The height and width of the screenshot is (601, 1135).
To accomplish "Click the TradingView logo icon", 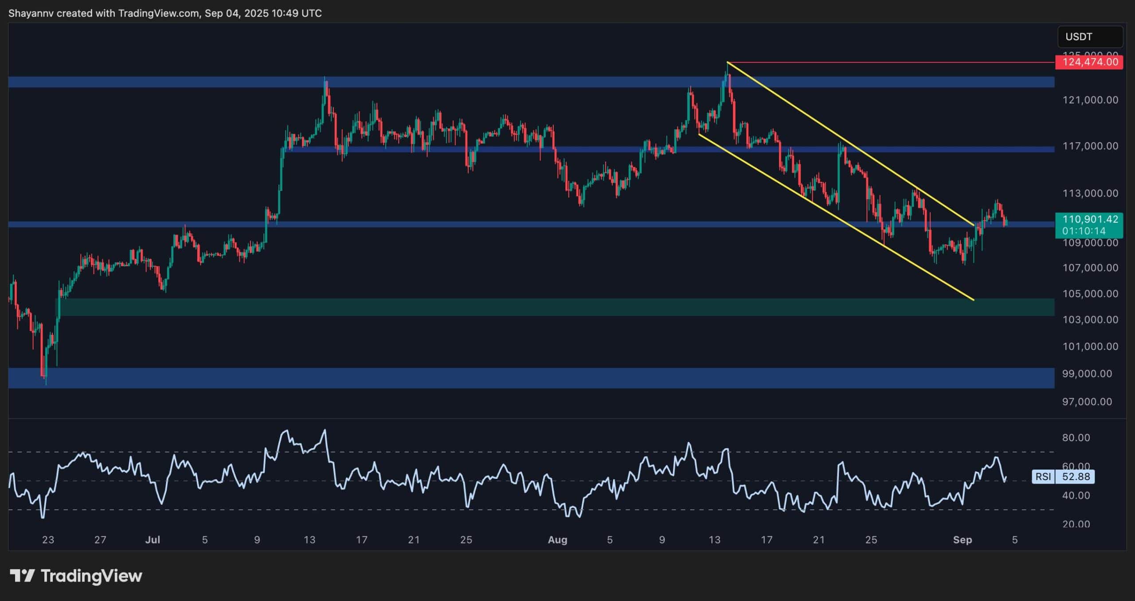I will pos(22,576).
